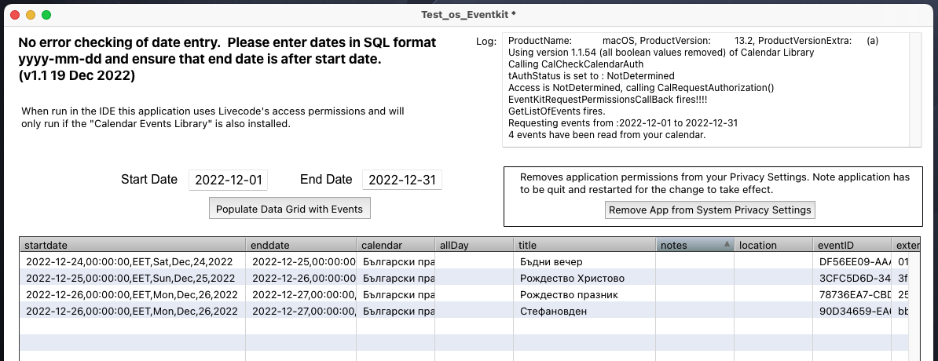Click the green window zoom button
Image resolution: width=938 pixels, height=361 pixels.
pyautogui.click(x=46, y=15)
